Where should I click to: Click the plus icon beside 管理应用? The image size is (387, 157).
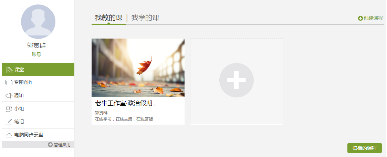click(50, 145)
